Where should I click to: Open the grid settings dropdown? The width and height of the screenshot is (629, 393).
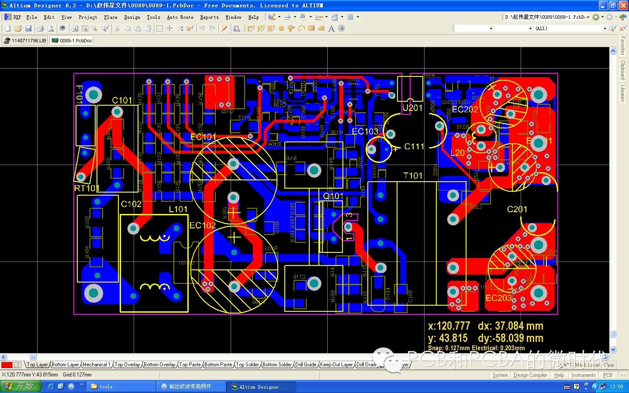click(358, 17)
